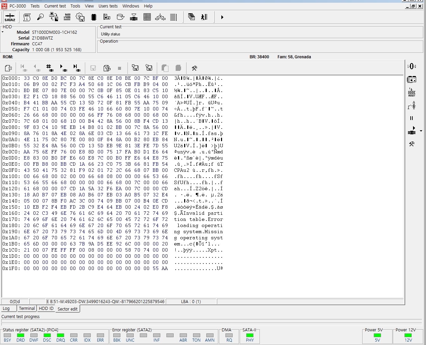This screenshot has width=426, height=345.
Task: Go to sector number using the hash icon
Action: point(50,68)
